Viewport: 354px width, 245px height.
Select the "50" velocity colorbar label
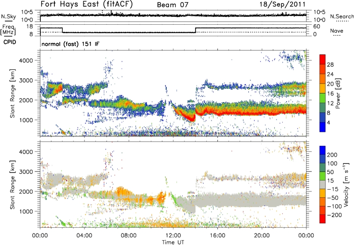[x=330, y=172]
